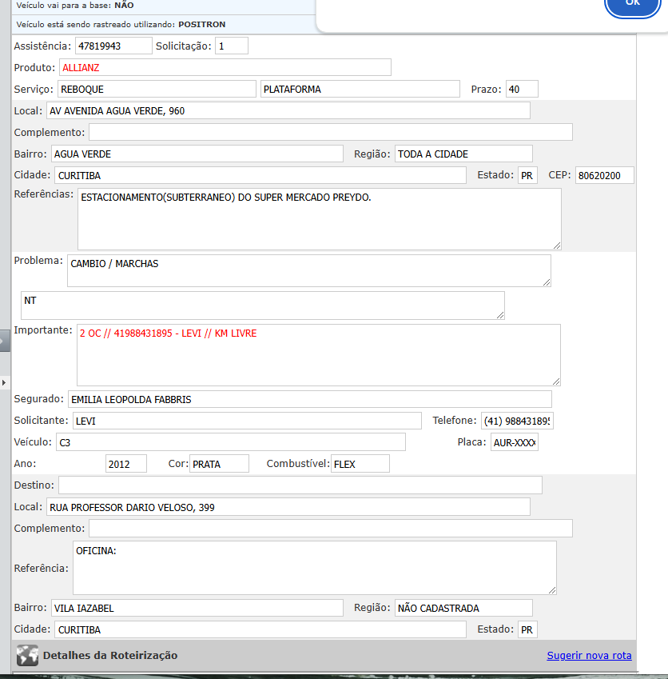The height and width of the screenshot is (679, 668).
Task: Select the Placa field AUR-XXXX
Action: pyautogui.click(x=515, y=442)
